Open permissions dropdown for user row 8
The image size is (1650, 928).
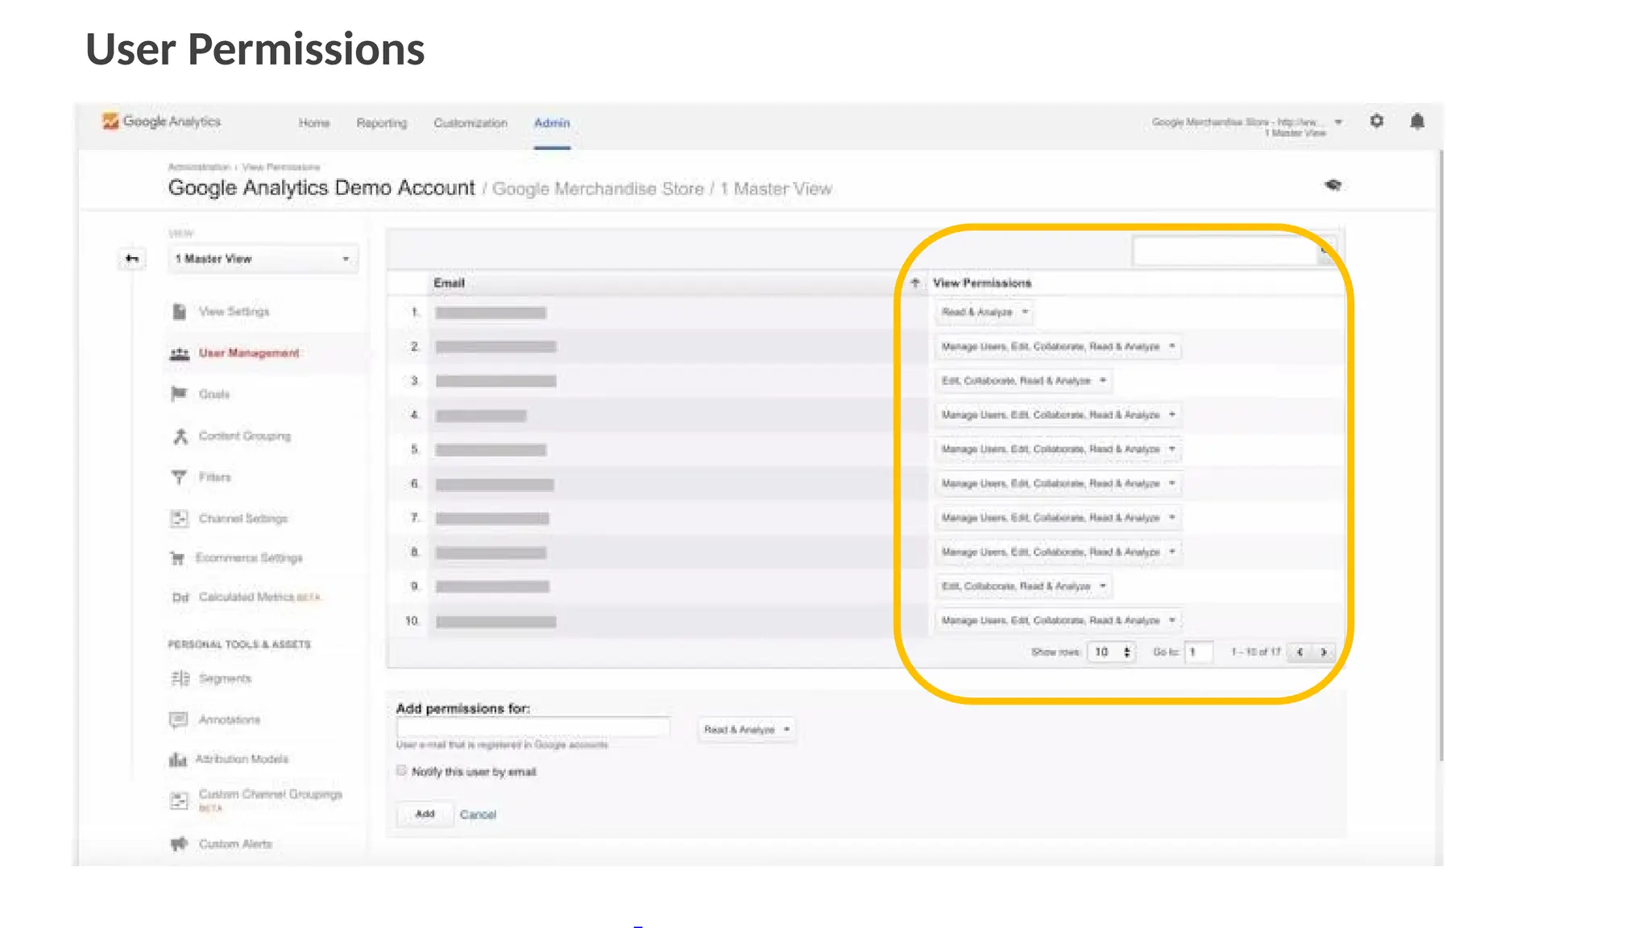(x=1058, y=552)
